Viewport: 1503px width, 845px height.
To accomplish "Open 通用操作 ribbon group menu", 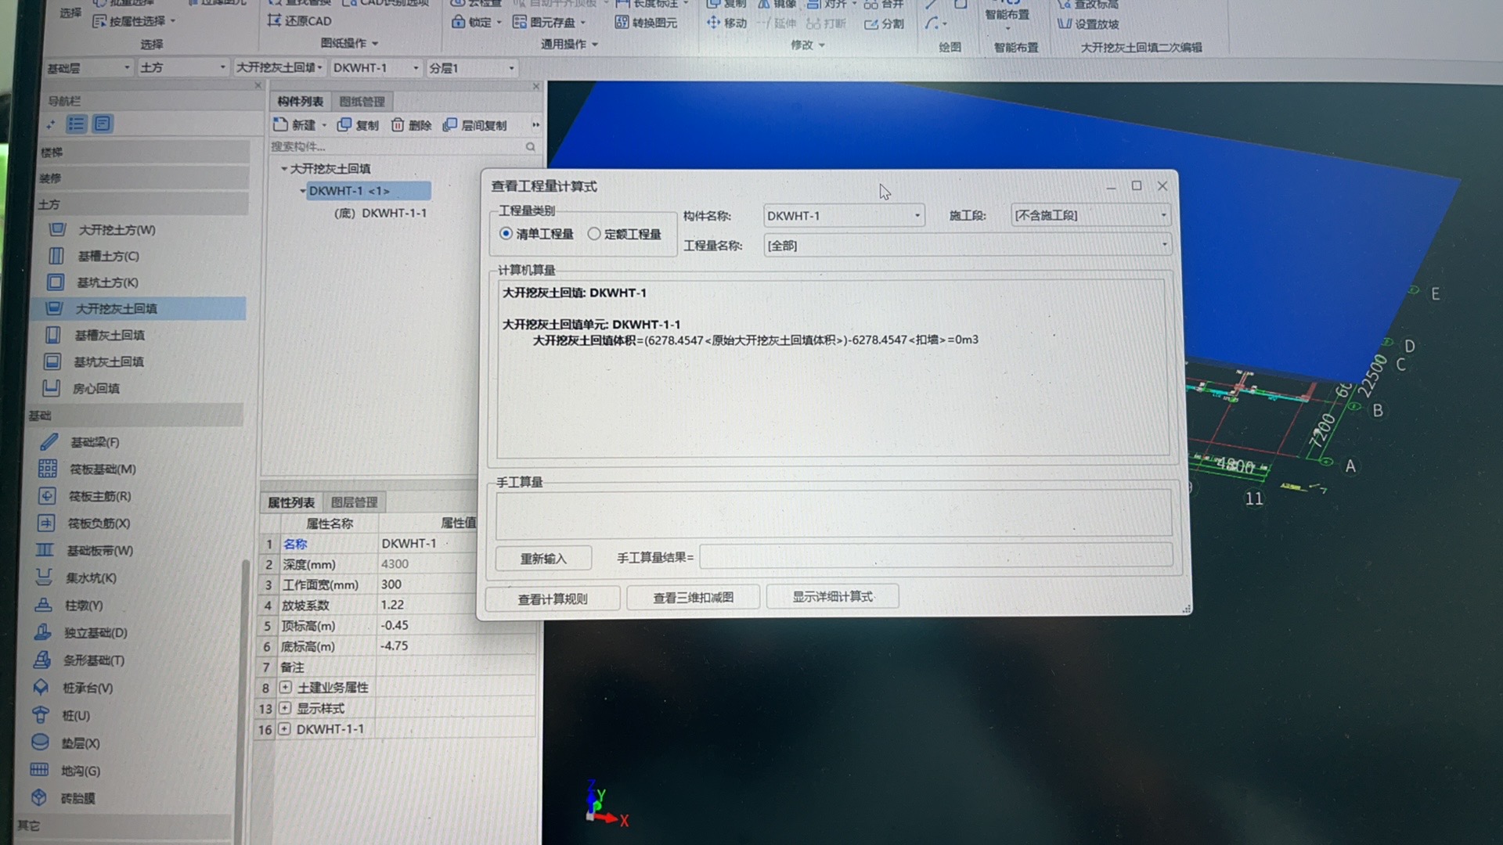I will click(569, 45).
